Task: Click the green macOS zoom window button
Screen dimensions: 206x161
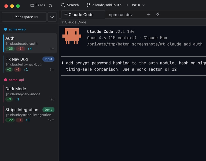Action: point(18,6)
